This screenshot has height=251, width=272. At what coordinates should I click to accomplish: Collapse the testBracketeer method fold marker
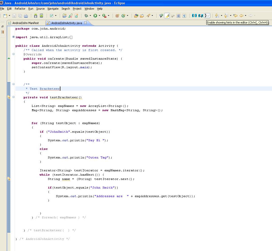click(13, 97)
